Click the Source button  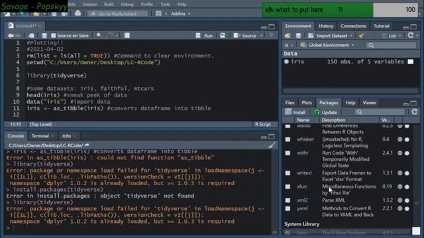[x=245, y=36]
